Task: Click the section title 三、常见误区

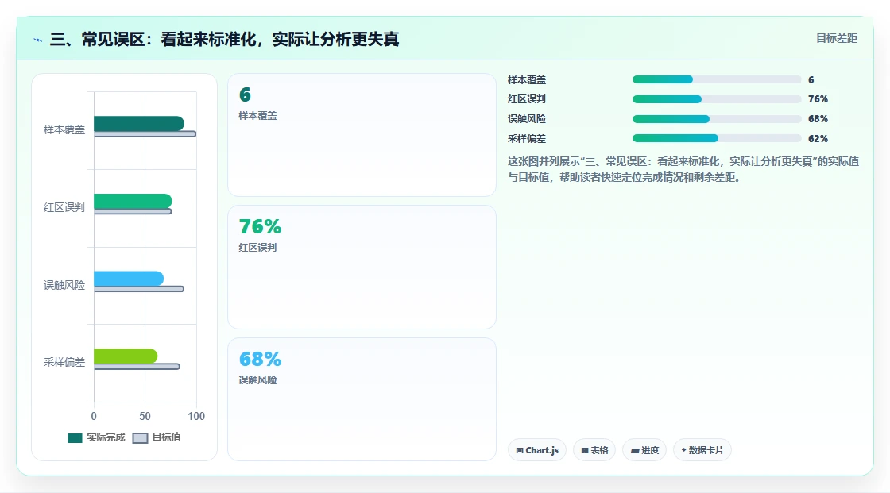Action: [x=224, y=39]
